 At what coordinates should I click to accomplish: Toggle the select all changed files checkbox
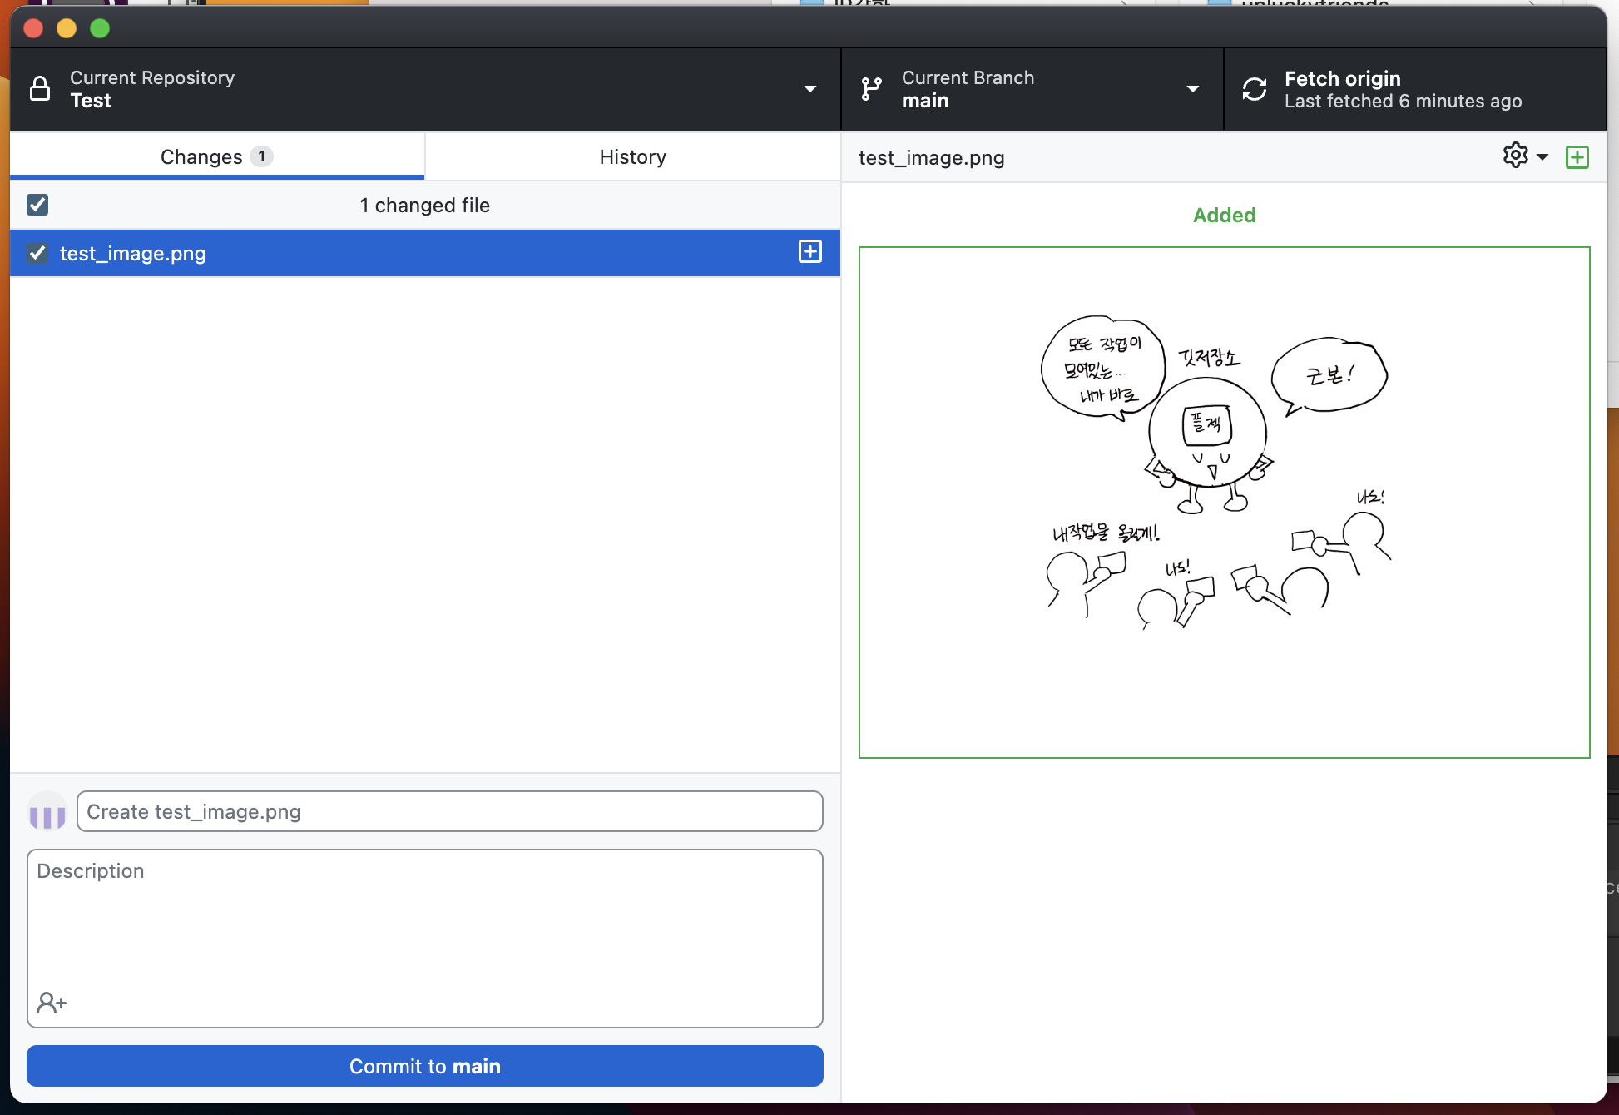[x=37, y=205]
